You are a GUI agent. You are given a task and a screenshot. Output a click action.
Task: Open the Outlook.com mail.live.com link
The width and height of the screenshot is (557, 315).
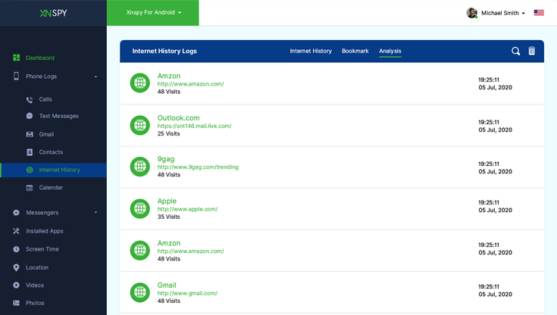(x=194, y=126)
